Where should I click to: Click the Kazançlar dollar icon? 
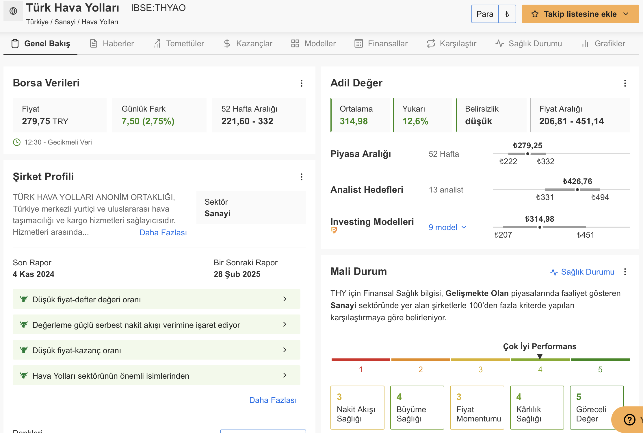coord(227,43)
